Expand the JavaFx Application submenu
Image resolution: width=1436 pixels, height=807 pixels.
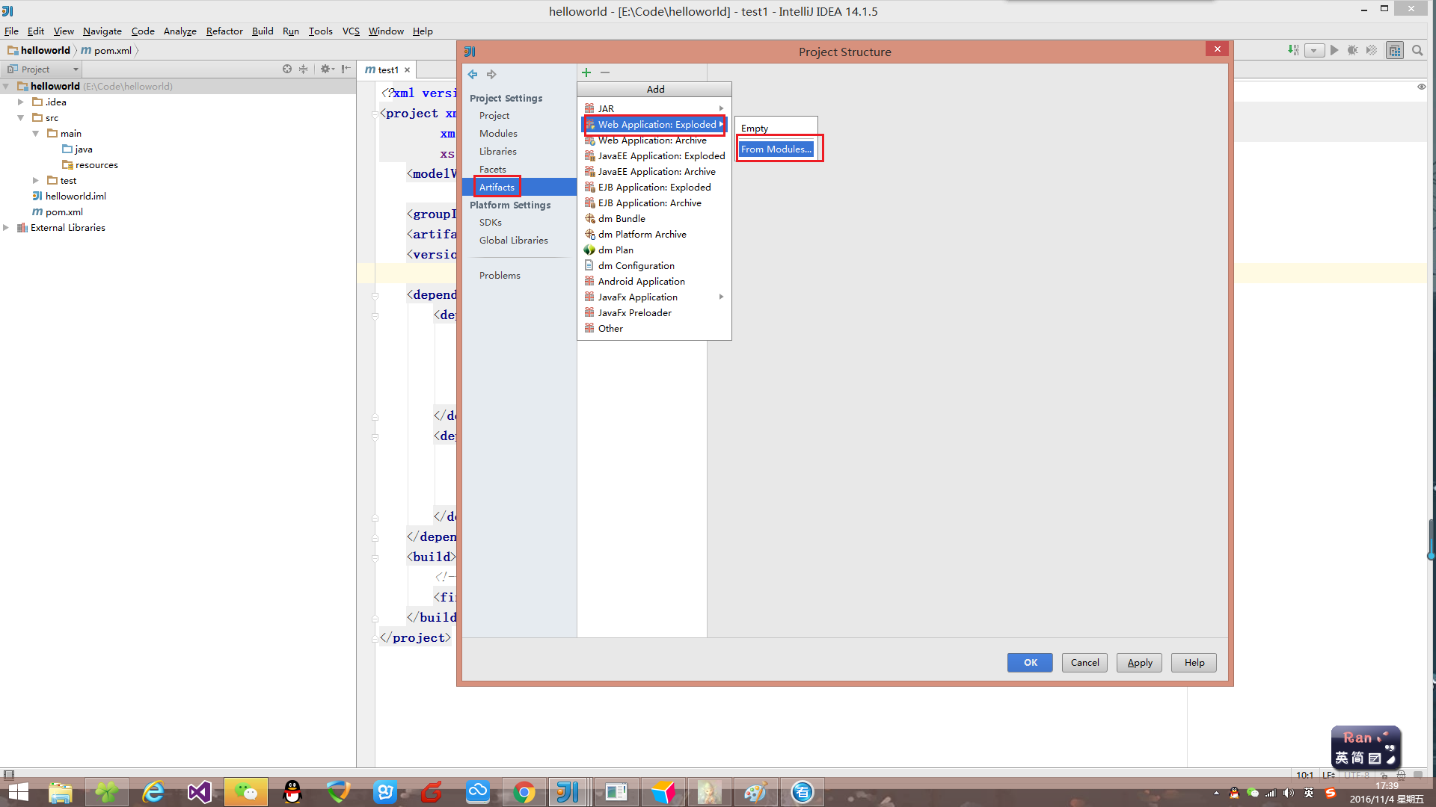click(721, 297)
